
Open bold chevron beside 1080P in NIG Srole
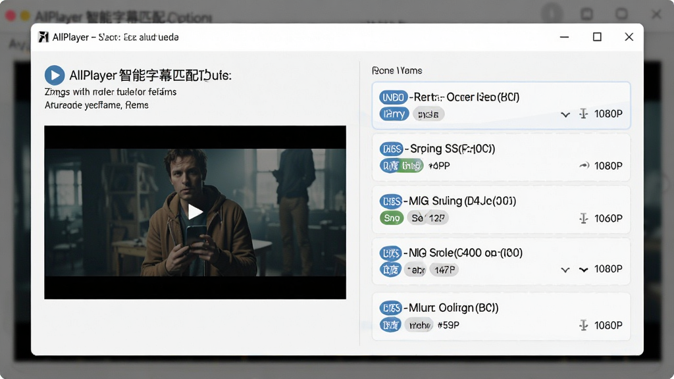[583, 270]
